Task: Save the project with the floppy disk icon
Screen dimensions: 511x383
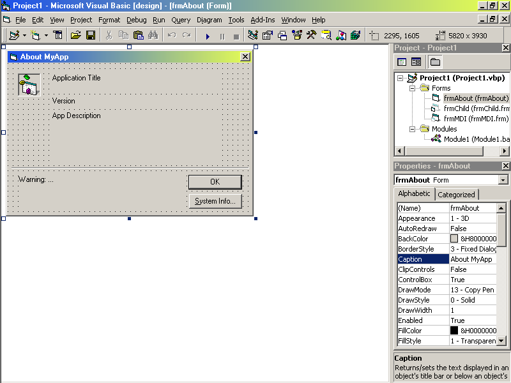Action: pos(91,35)
